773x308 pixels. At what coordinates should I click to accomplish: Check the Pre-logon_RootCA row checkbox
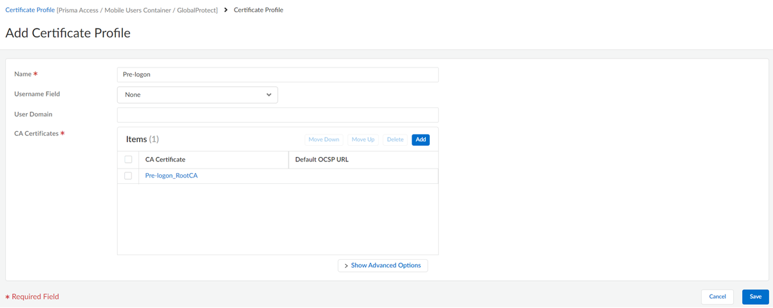pos(128,176)
